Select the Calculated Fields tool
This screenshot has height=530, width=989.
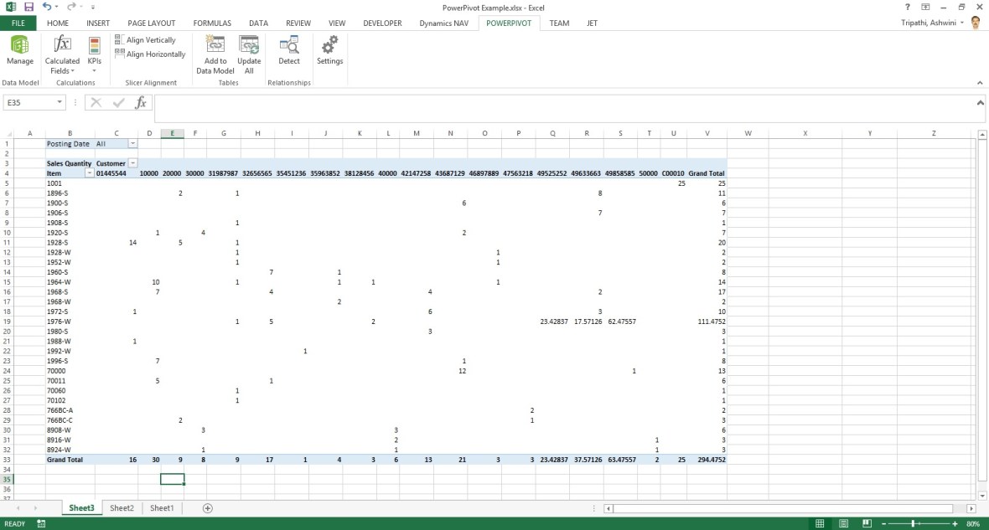click(x=61, y=54)
